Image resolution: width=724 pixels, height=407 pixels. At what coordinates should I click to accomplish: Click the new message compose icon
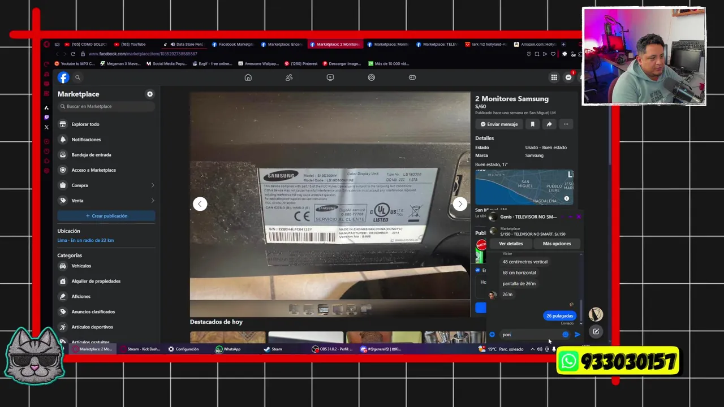(x=596, y=332)
